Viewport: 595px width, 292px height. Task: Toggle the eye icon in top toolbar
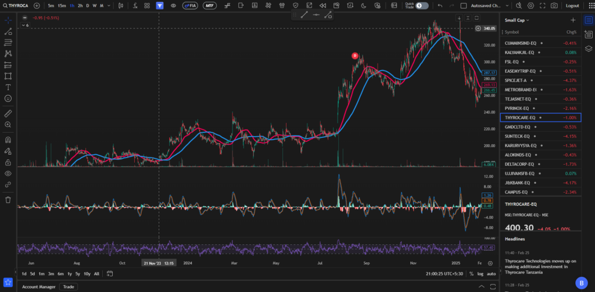[173, 6]
